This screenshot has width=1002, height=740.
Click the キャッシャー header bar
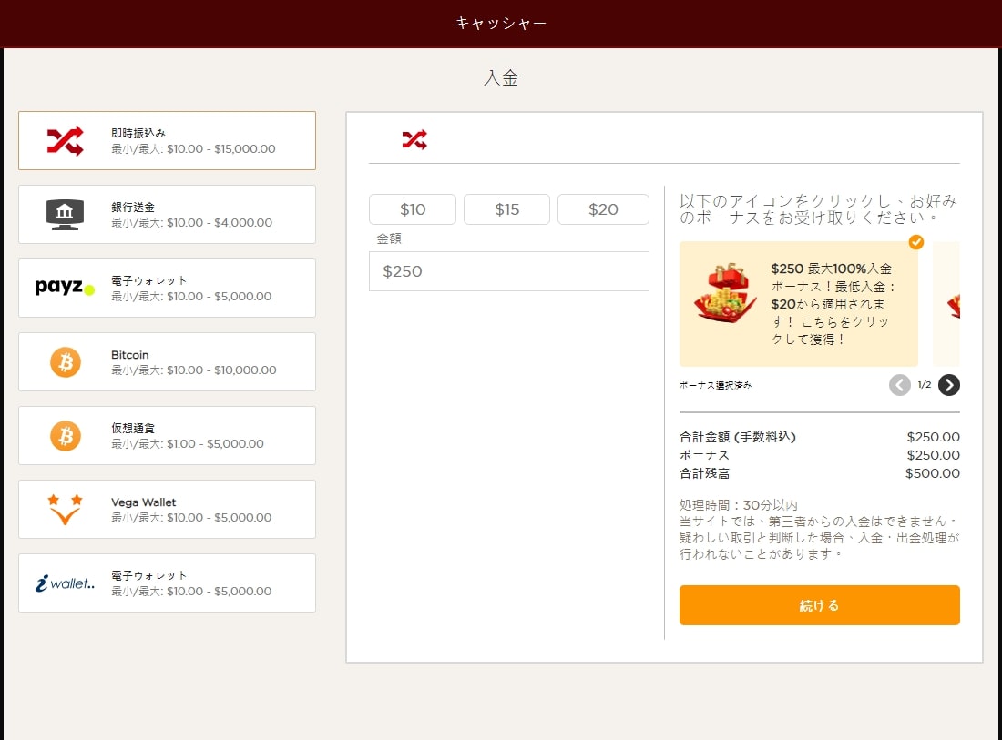(501, 24)
